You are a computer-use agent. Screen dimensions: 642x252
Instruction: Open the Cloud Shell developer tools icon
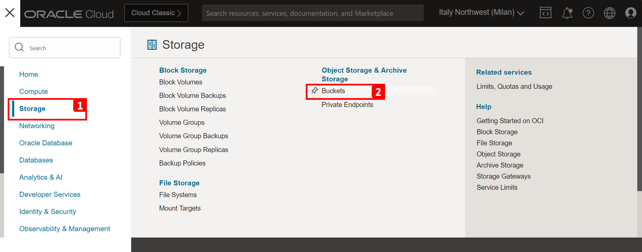pyautogui.click(x=545, y=13)
